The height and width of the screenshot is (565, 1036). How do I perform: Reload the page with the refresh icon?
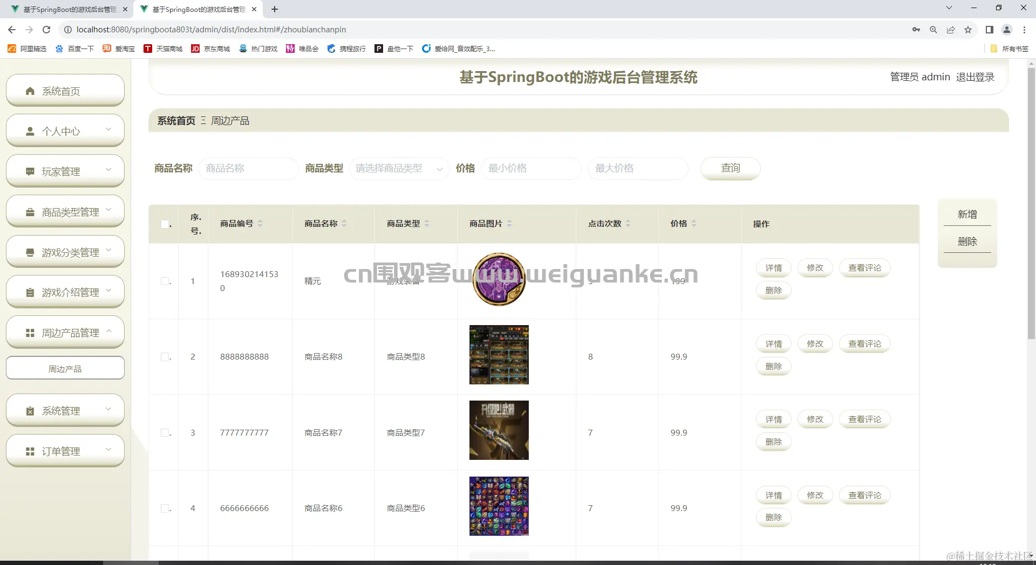coord(46,30)
